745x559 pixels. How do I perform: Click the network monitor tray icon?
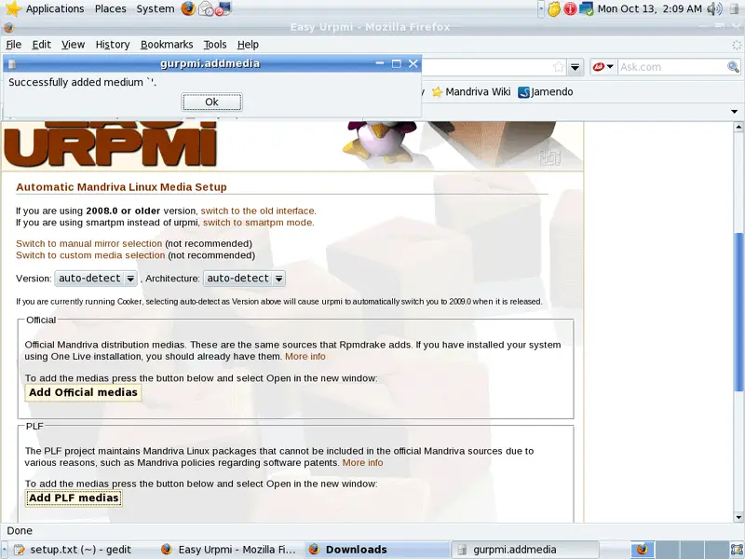(x=587, y=9)
